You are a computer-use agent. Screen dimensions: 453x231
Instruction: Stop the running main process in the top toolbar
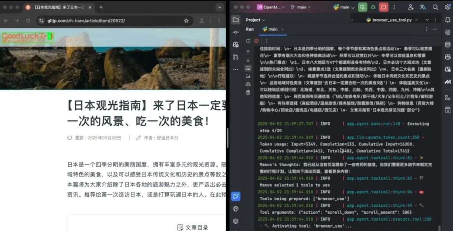383,7
